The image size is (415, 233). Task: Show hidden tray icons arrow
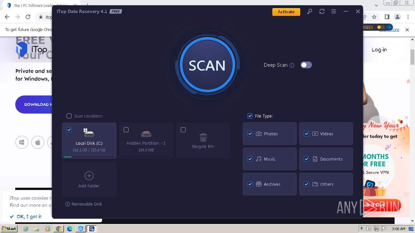point(362,229)
